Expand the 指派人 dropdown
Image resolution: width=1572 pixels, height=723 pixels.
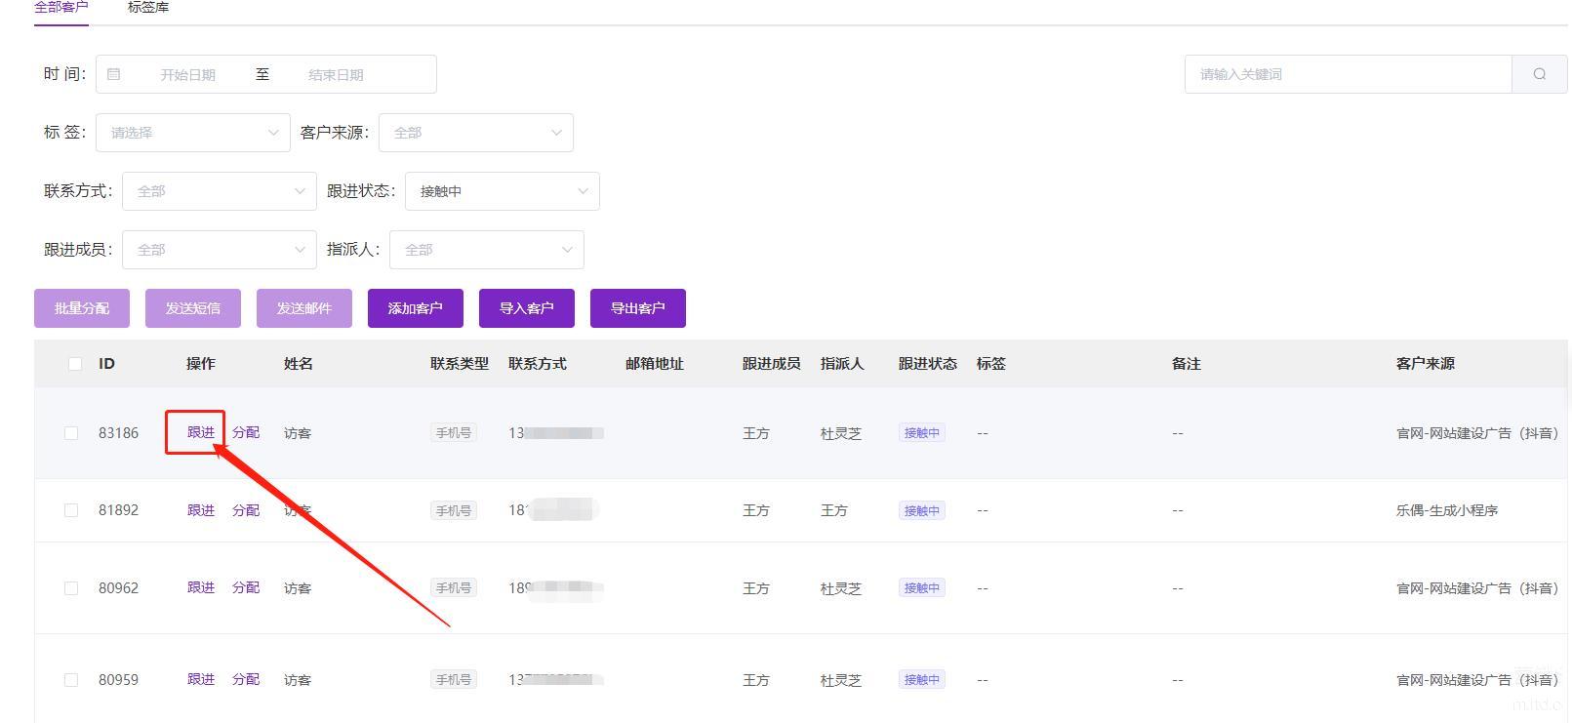pyautogui.click(x=486, y=250)
